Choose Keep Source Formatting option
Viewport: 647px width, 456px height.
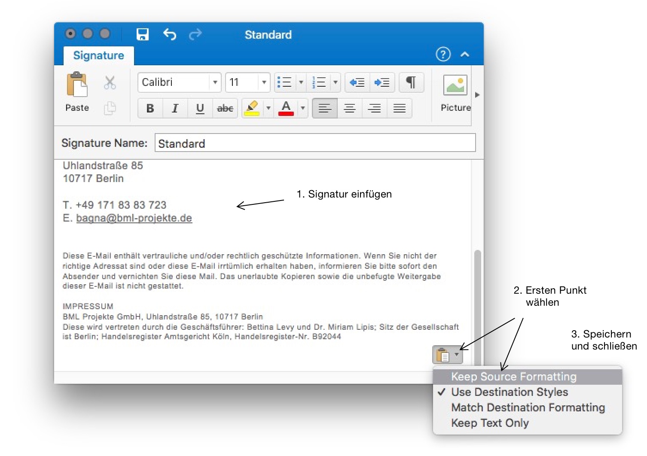[513, 377]
